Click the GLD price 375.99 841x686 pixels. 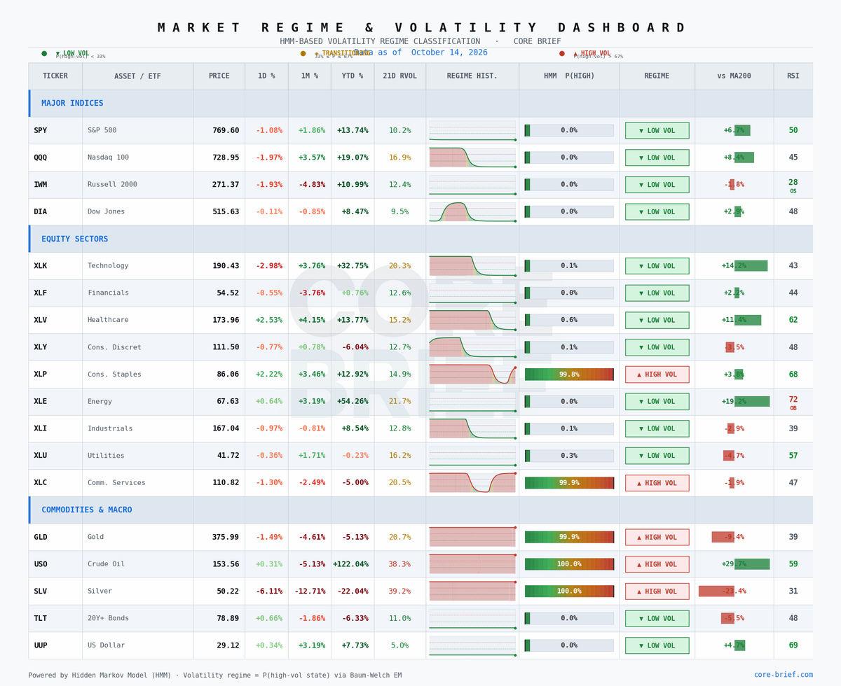[226, 538]
